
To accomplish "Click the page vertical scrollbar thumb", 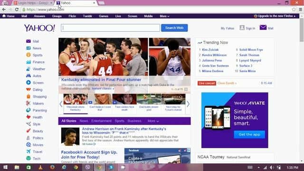I will point(302,30).
